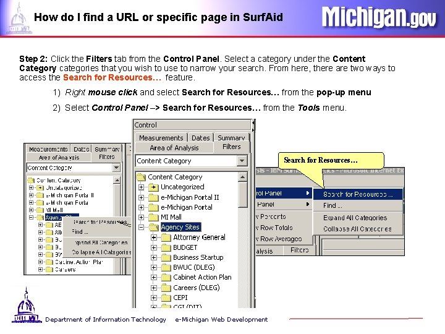The width and height of the screenshot is (445, 334).
Task: Click BWUC (DLEG) folder icon
Action: click(x=166, y=267)
